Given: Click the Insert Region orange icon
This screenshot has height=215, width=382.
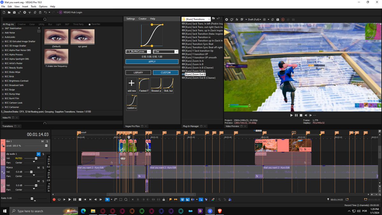Looking at the screenshot, I should tap(176, 199).
